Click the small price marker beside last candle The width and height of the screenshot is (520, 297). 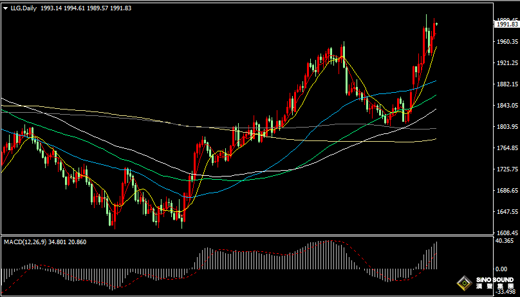coord(436,24)
